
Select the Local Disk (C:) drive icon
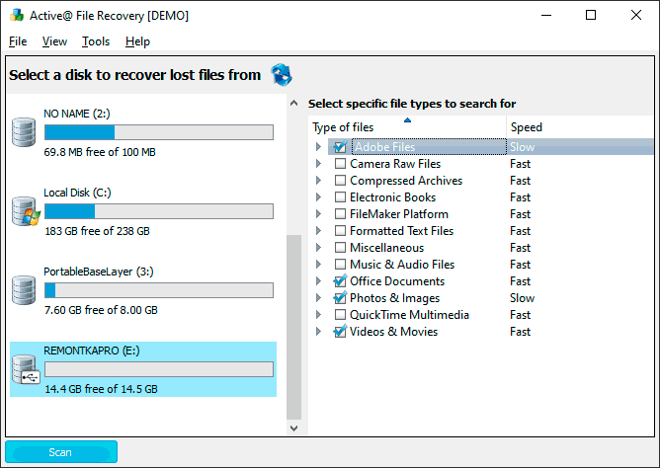(26, 211)
